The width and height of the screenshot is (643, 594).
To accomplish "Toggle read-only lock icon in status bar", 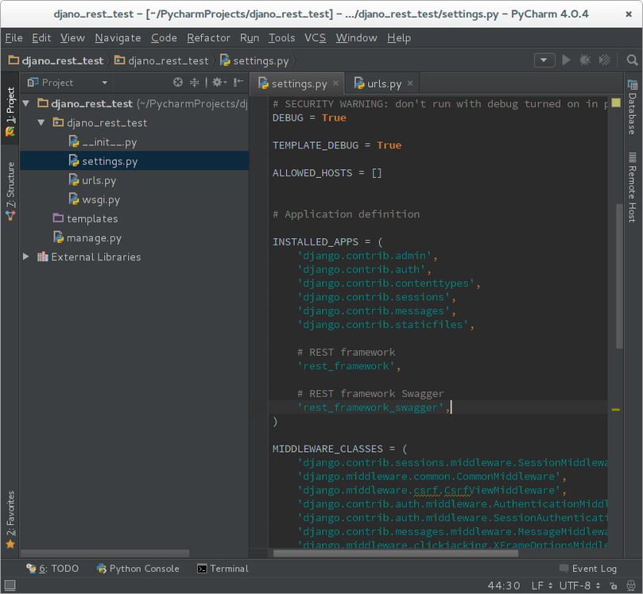I will coord(613,586).
